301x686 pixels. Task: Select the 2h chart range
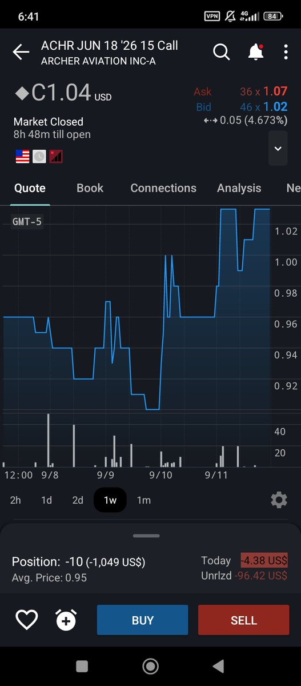(x=15, y=500)
